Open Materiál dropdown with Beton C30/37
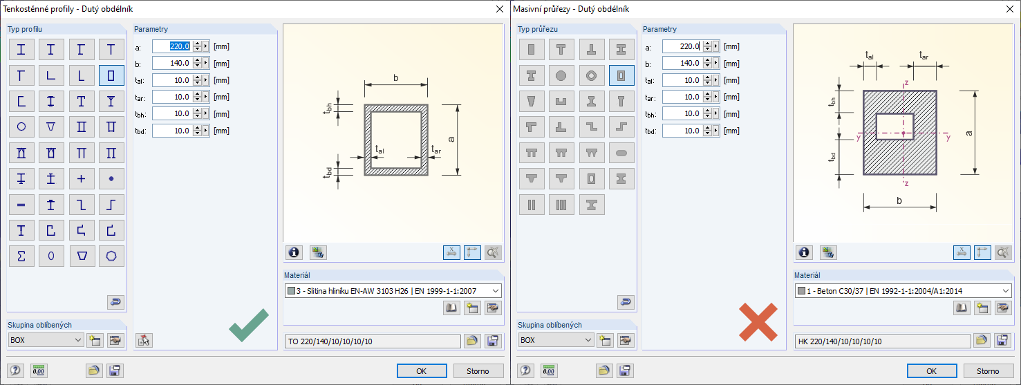This screenshot has width=1021, height=385. coord(903,291)
